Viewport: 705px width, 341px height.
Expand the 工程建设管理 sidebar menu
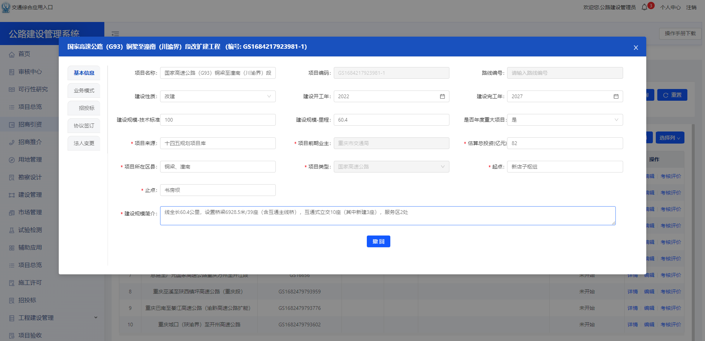click(96, 318)
